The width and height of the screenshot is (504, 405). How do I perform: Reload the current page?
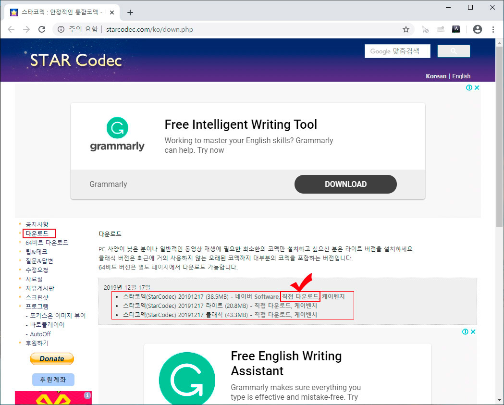click(x=42, y=29)
